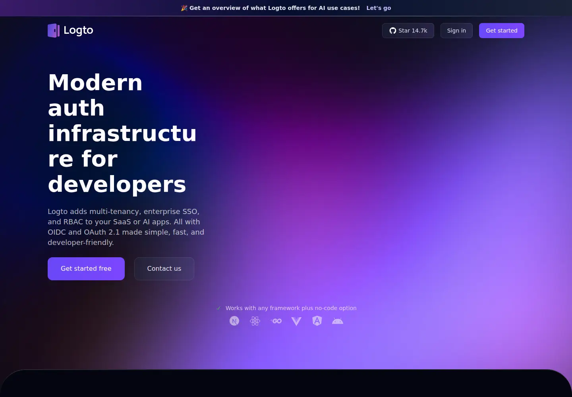572x397 pixels.
Task: Click the Angular framework icon
Action: click(317, 321)
